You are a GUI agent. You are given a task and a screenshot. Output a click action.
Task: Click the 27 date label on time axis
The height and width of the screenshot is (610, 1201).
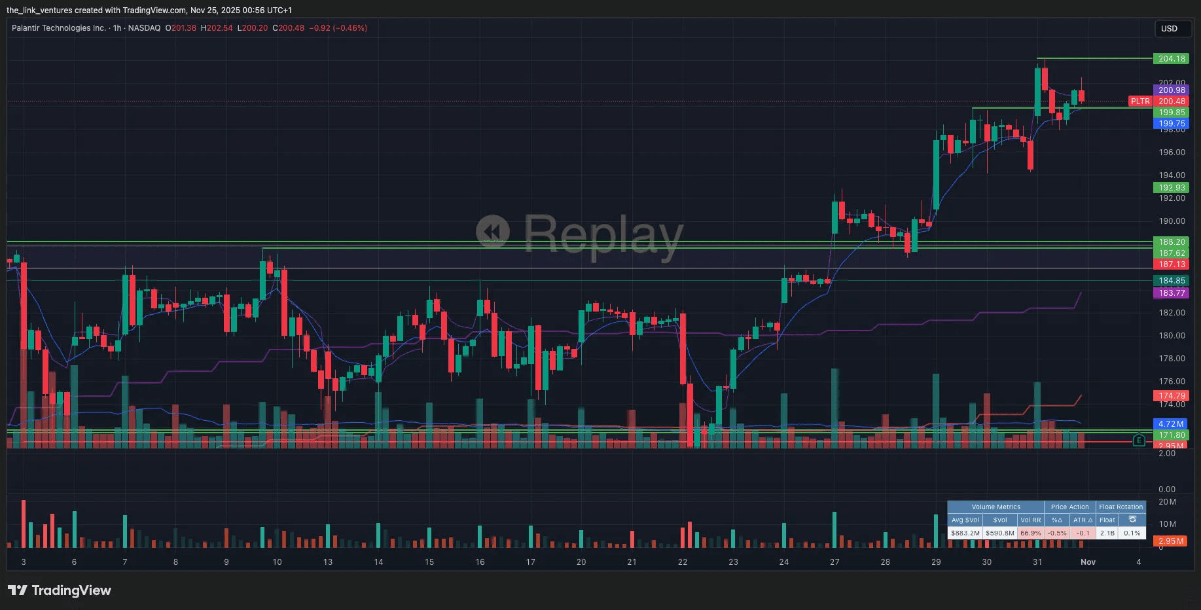[834, 562]
